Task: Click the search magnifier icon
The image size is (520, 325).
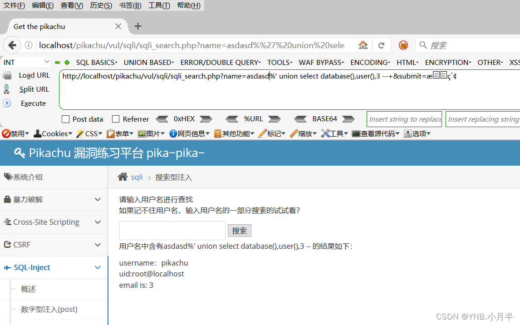Action: 423,45
